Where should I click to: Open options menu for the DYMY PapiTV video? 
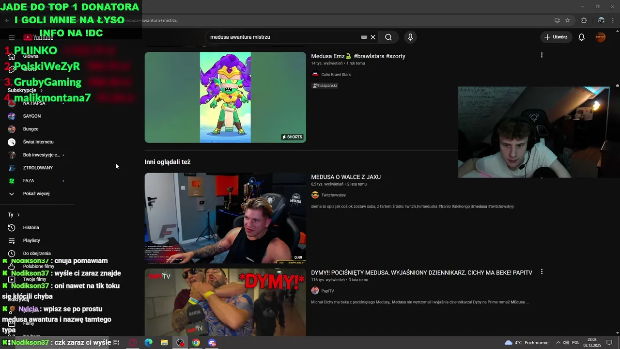click(542, 272)
